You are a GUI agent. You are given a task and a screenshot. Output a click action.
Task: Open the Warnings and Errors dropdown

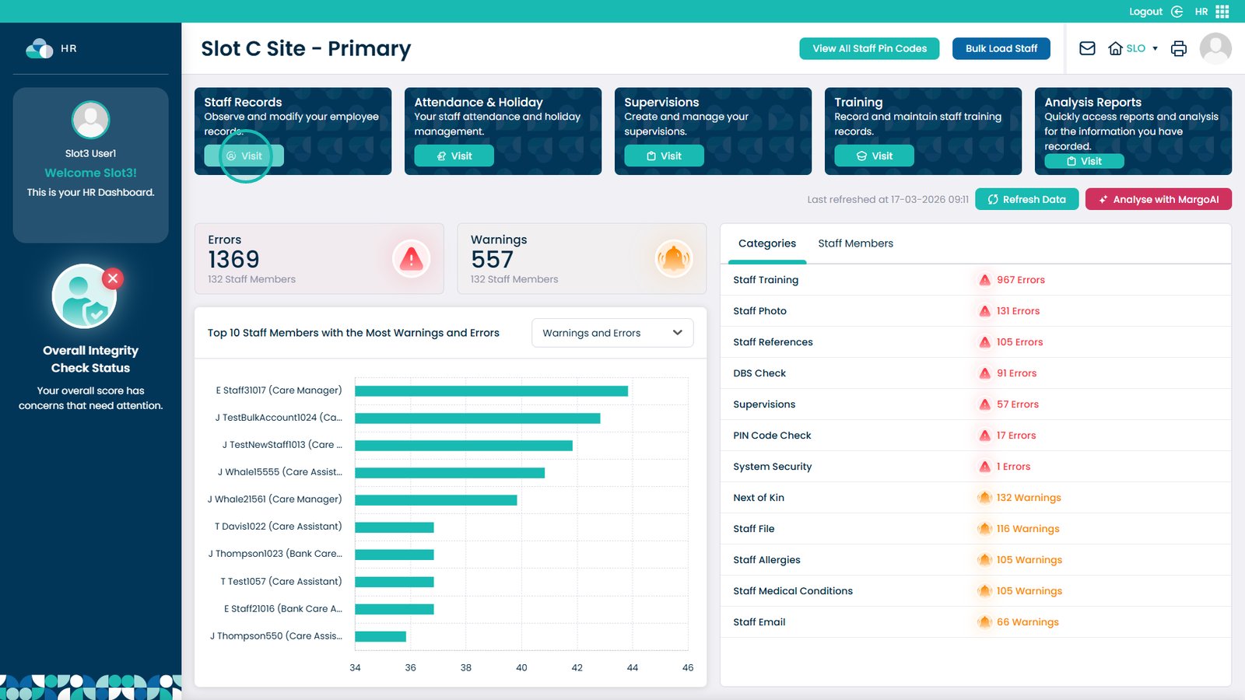tap(612, 333)
